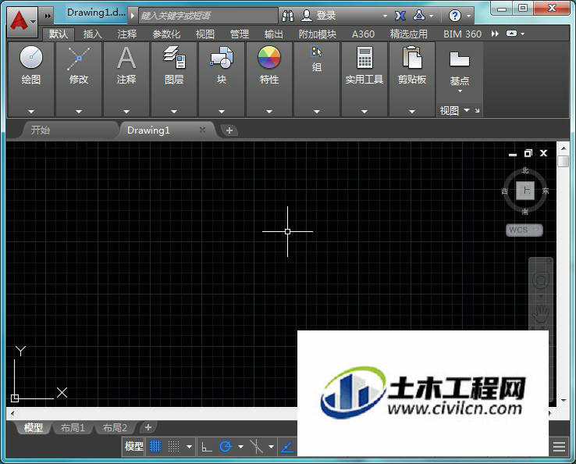
Task: Open the 视图 panel dialog launcher arrow
Action: 477,110
